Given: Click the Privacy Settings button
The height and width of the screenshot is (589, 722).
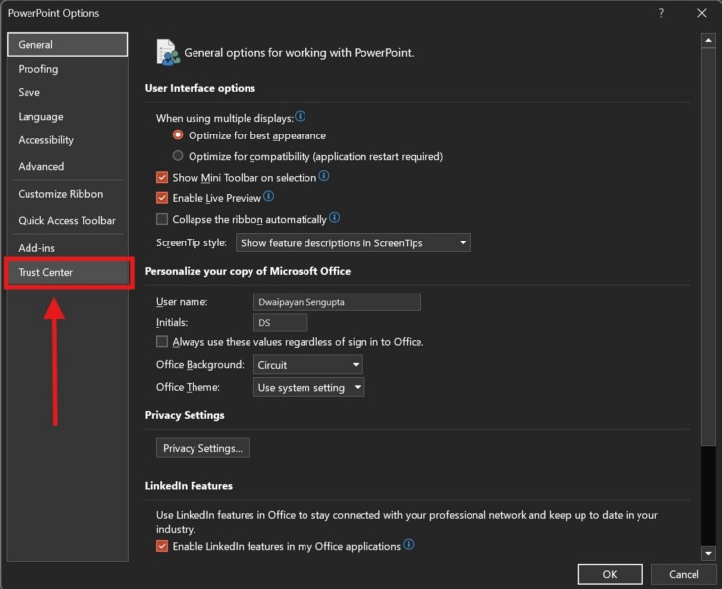Looking at the screenshot, I should 202,448.
